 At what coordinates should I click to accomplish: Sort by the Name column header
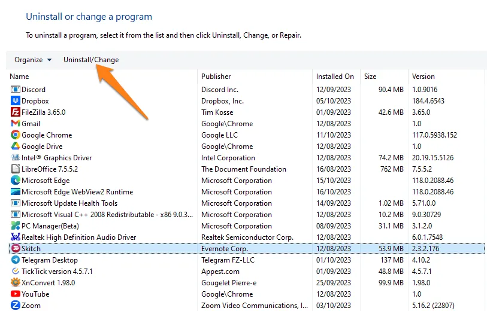19,77
